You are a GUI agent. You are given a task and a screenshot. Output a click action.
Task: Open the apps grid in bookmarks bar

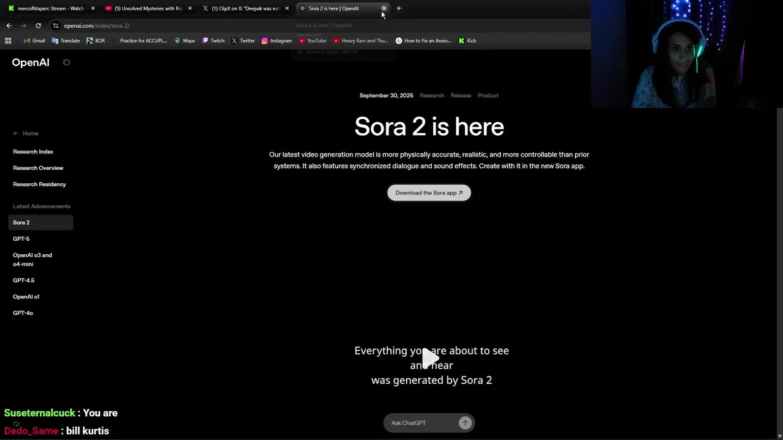[8, 41]
